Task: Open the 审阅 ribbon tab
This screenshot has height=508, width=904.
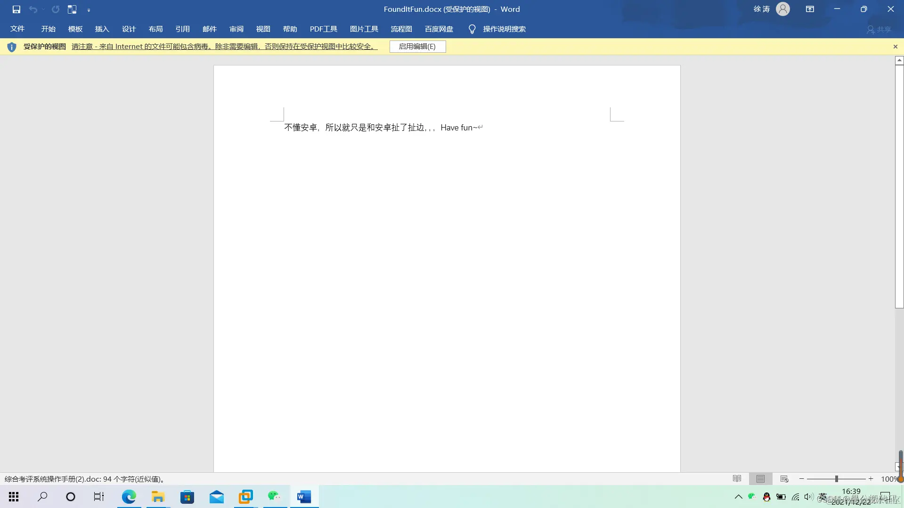Action: [x=236, y=29]
